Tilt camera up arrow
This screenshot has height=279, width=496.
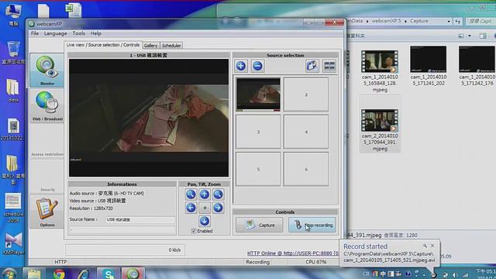click(205, 195)
